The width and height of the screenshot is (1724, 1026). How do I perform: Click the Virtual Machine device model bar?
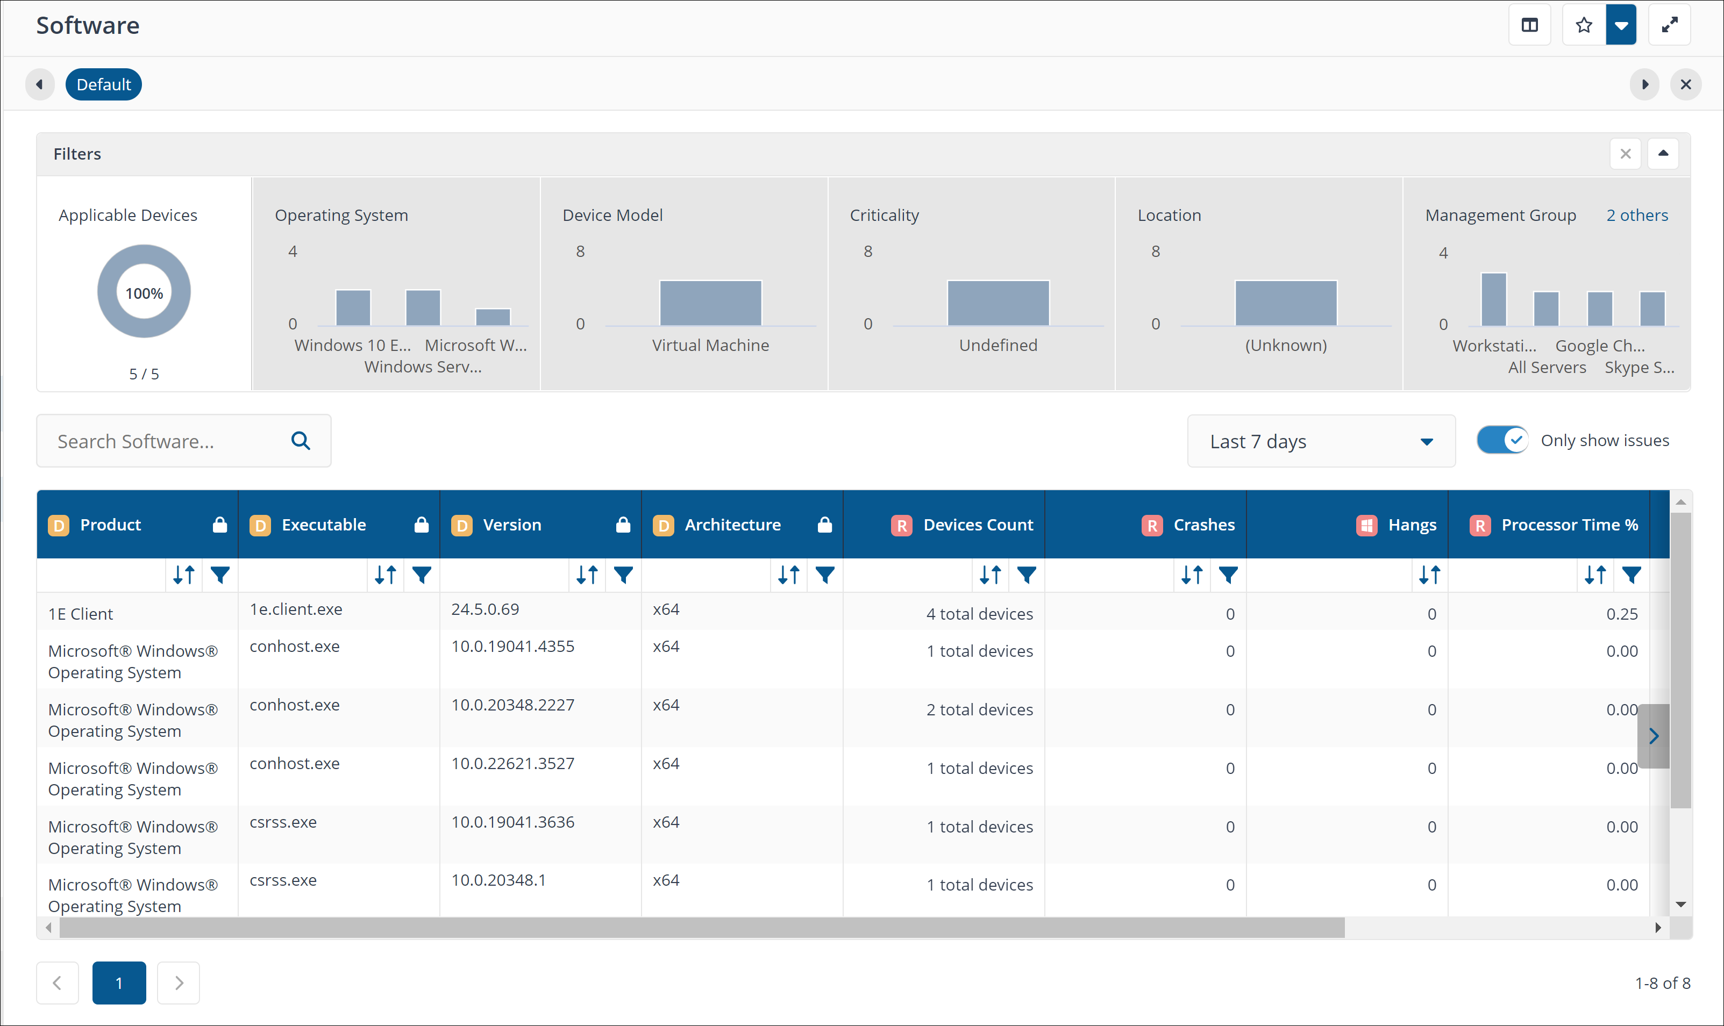pos(710,303)
